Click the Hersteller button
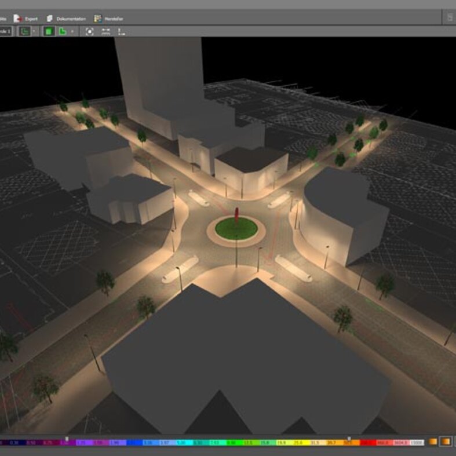The width and height of the screenshot is (456, 456). point(113,19)
